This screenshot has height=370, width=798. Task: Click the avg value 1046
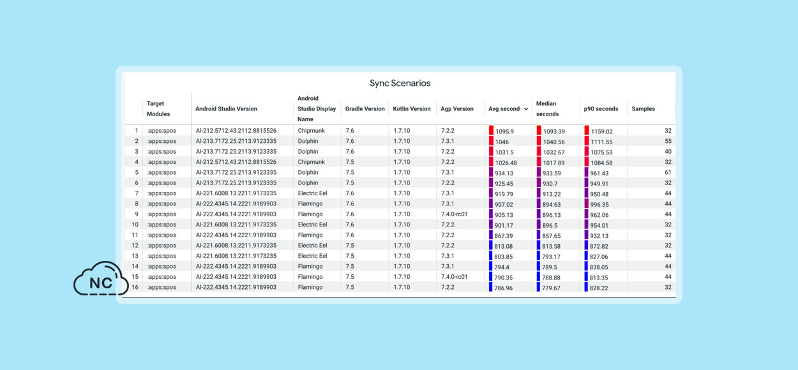[502, 142]
